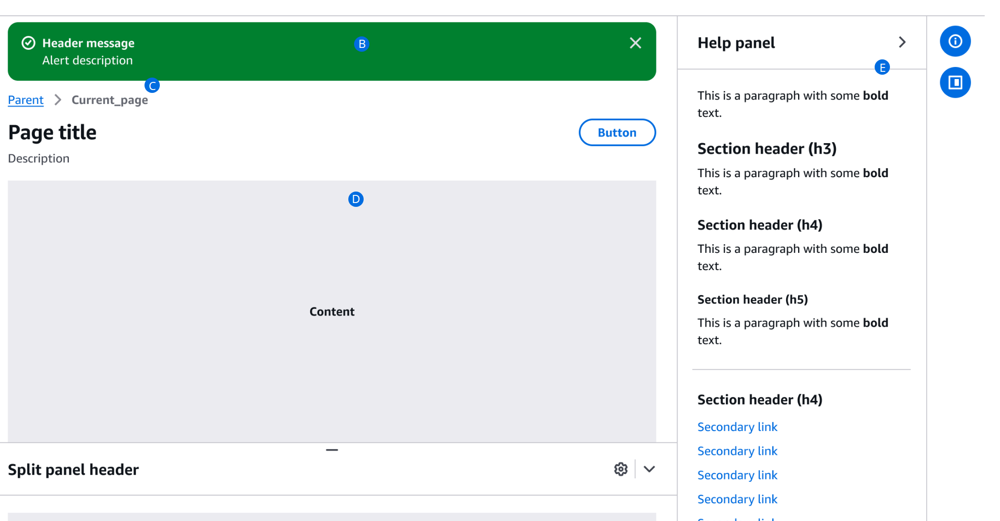Click the success checkmark icon in alert
This screenshot has height=521, width=1000.
[x=29, y=43]
